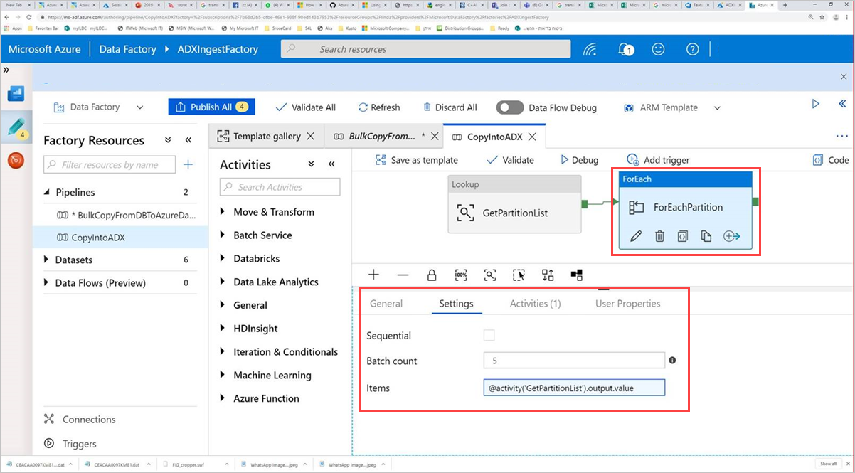Toggle the Data Flow Debug switch
This screenshot has width=855, height=473.
(x=509, y=107)
